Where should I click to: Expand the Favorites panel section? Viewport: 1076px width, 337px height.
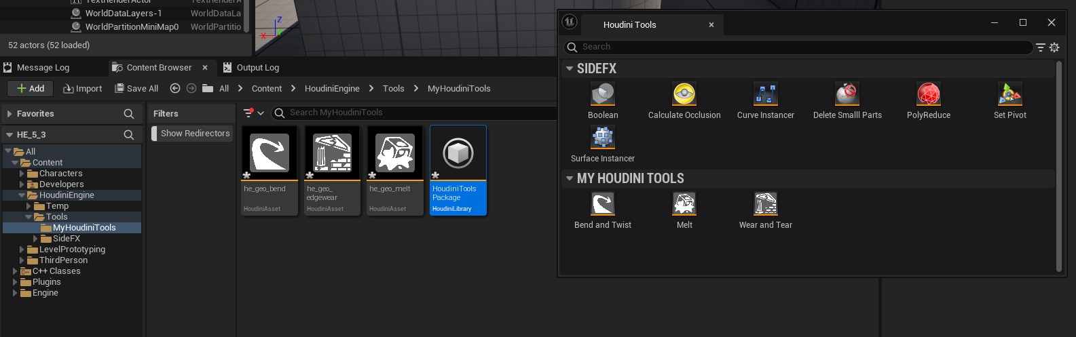pyautogui.click(x=10, y=114)
